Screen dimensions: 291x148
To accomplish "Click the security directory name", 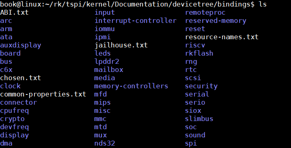I will [201, 86].
